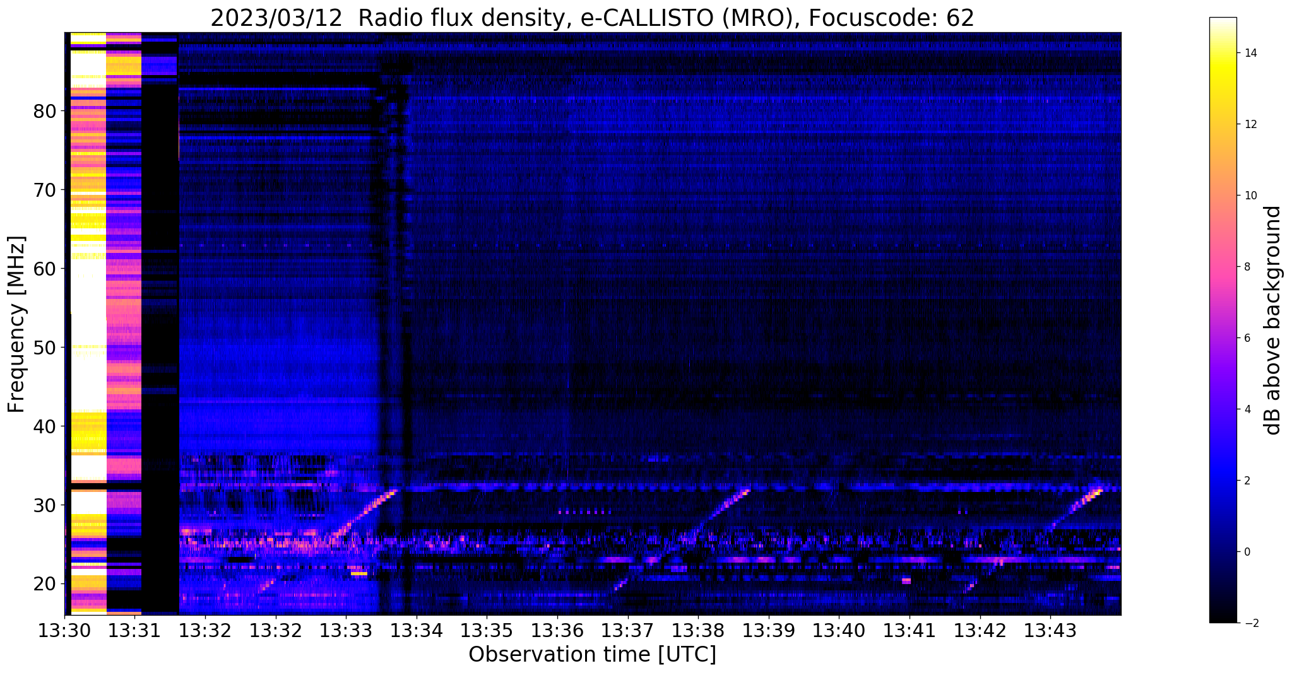Click the colorbar tick label 14

1250,53
